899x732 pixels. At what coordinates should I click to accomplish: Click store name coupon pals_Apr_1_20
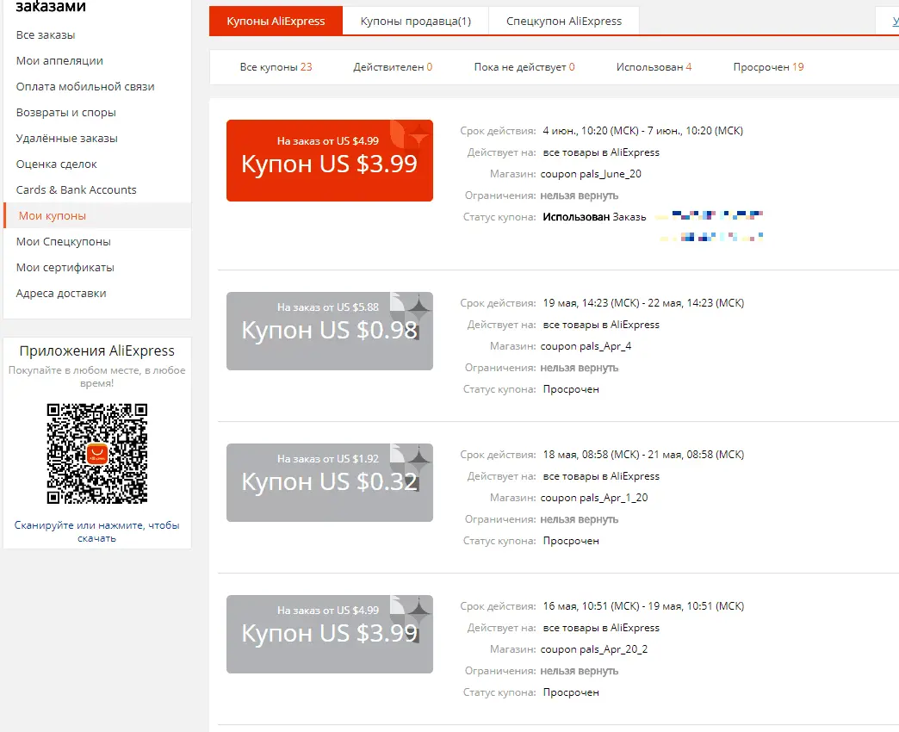click(594, 498)
